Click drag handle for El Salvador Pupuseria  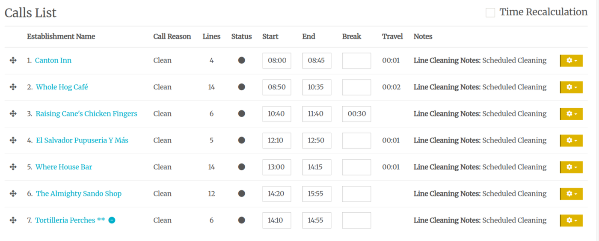click(13, 140)
